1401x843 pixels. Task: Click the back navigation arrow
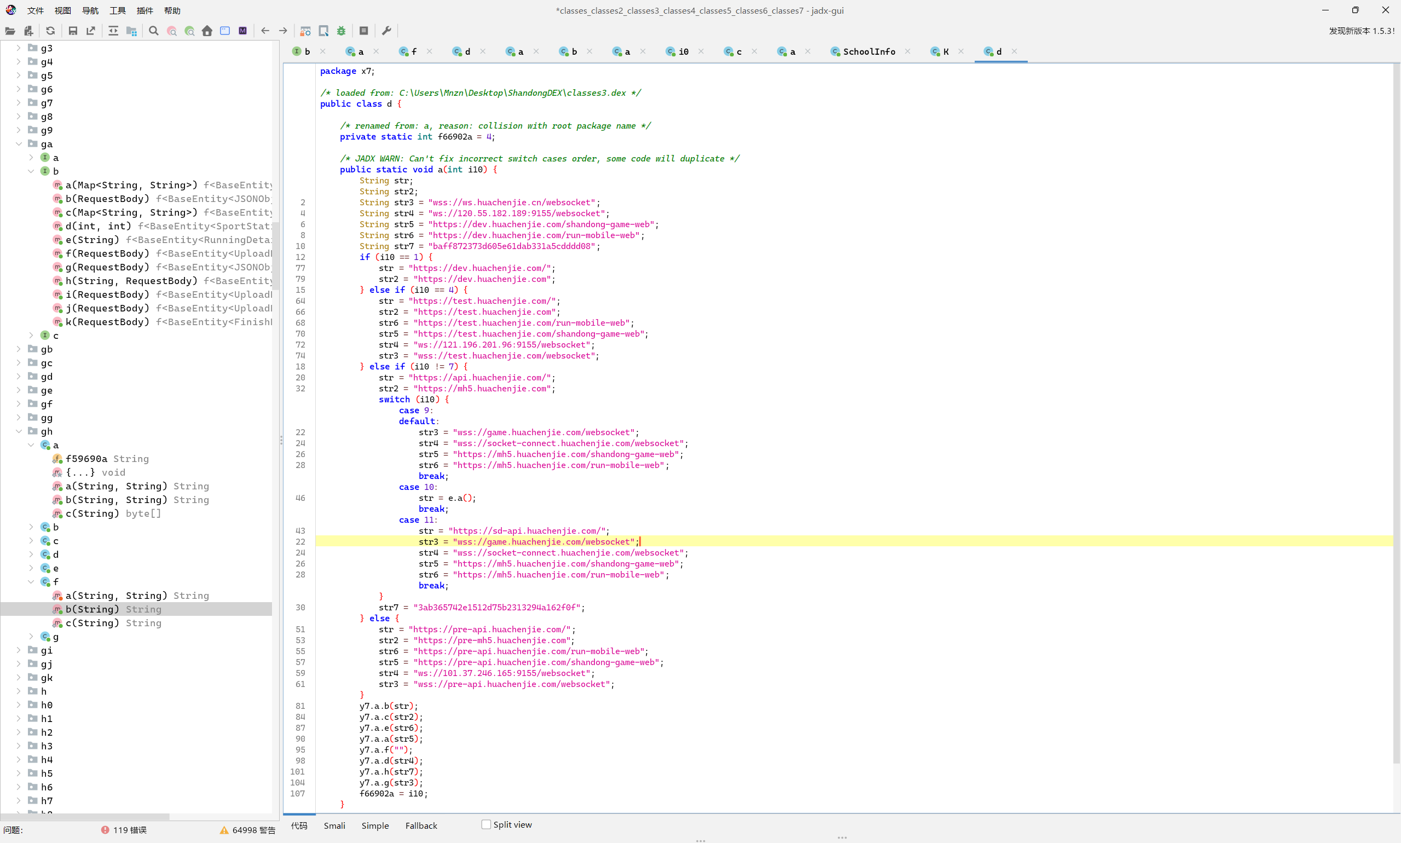pyautogui.click(x=265, y=31)
